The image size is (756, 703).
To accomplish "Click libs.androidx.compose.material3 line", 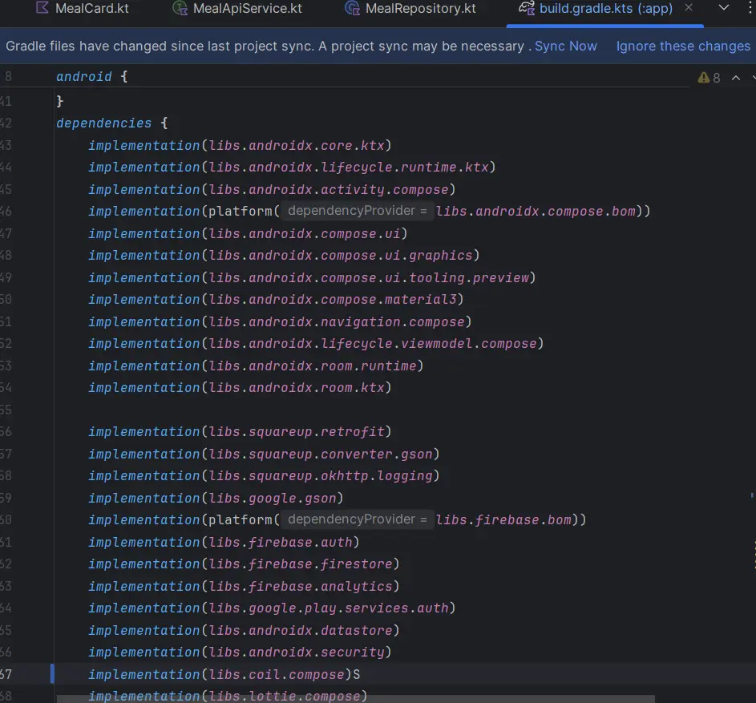I will [275, 300].
